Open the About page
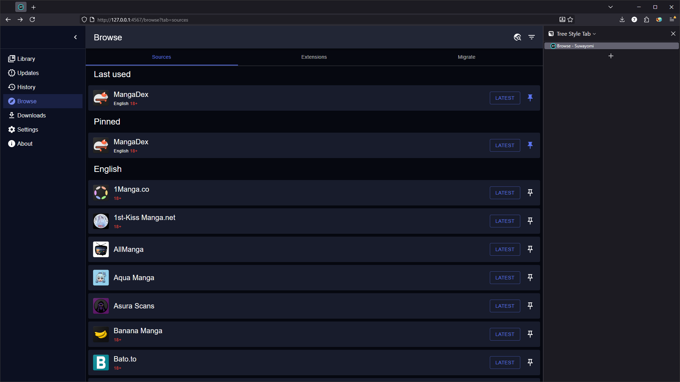The image size is (680, 382). pyautogui.click(x=24, y=144)
